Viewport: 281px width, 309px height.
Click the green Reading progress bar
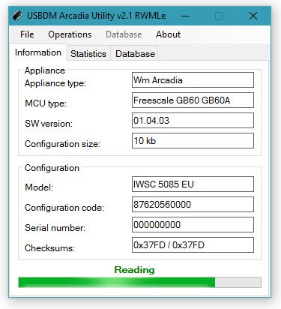(139, 282)
